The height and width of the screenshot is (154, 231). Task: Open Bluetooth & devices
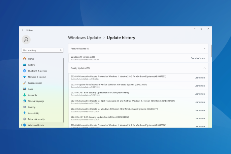point(43,71)
